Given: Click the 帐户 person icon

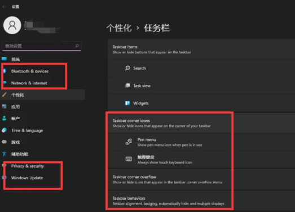Looking at the screenshot, I should point(4,118).
